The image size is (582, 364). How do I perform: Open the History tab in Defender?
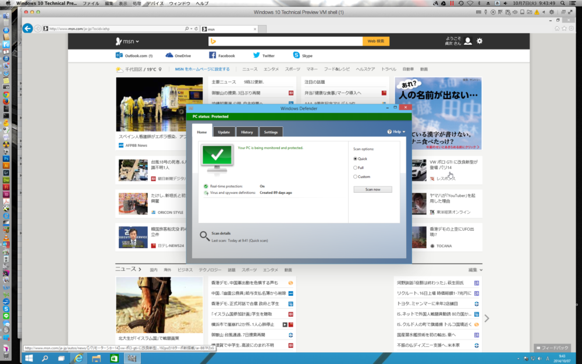coord(247,132)
